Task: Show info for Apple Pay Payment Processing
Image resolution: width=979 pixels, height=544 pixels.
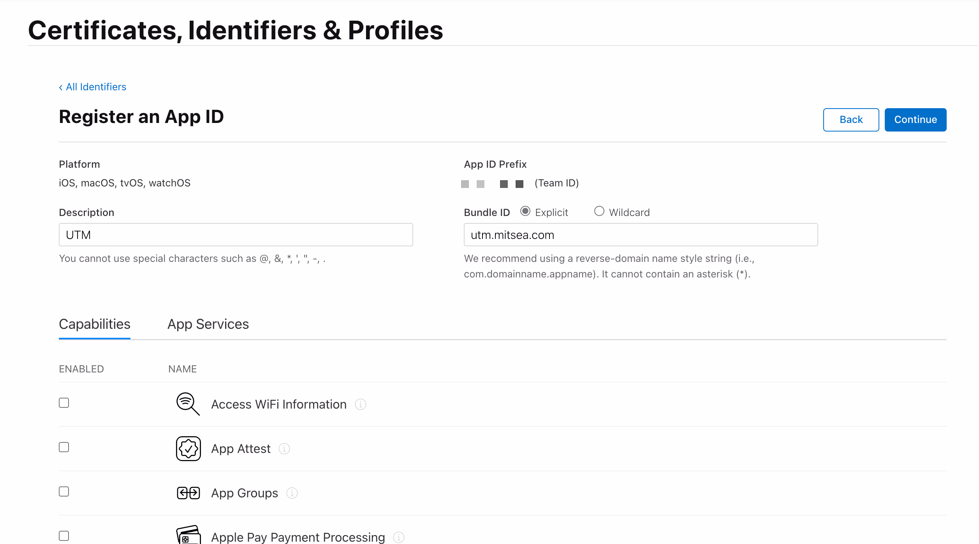Action: pyautogui.click(x=399, y=537)
